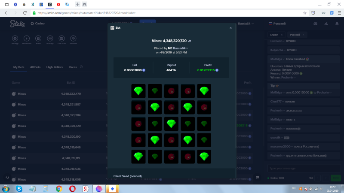
Task: Remove the Русский chat language tag
Action: click(304, 35)
